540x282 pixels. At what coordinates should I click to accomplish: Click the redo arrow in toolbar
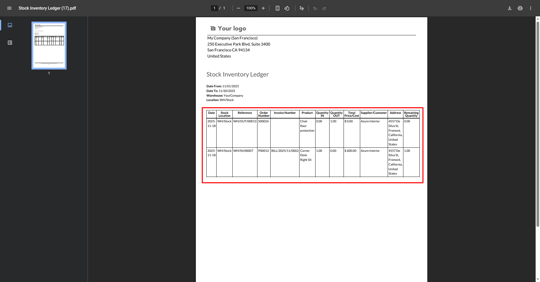[x=324, y=8]
